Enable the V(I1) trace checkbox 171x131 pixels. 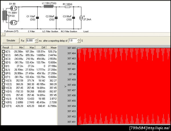(3, 95)
